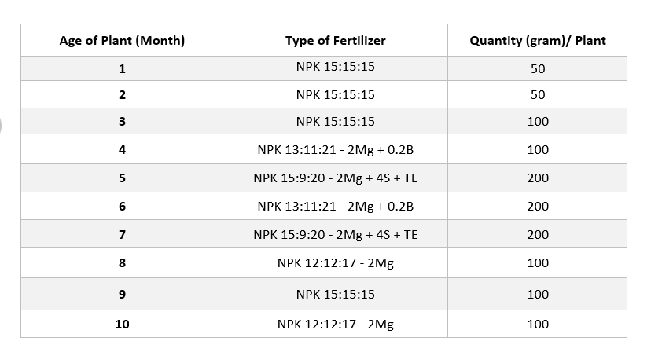
Task: Click the month 2 fertilizer type cell
Action: pyautogui.click(x=335, y=95)
